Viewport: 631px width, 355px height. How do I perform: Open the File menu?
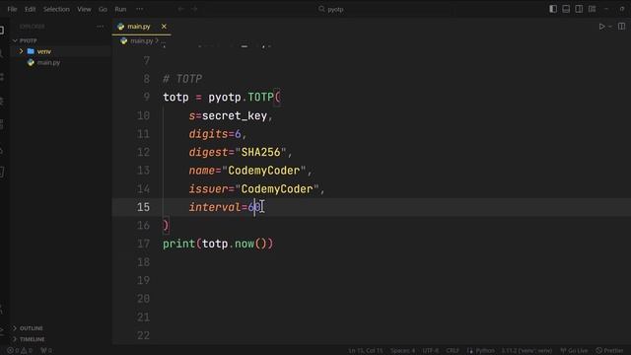click(12, 9)
